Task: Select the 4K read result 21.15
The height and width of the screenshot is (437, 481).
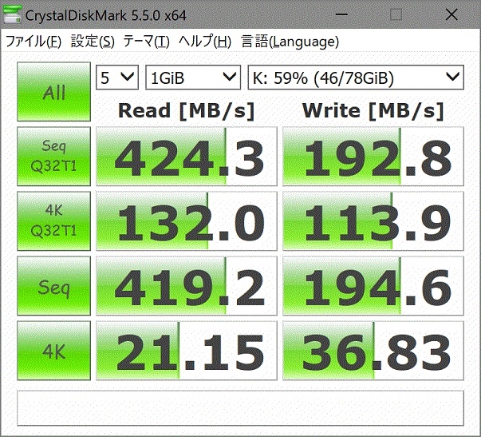Action: [187, 351]
